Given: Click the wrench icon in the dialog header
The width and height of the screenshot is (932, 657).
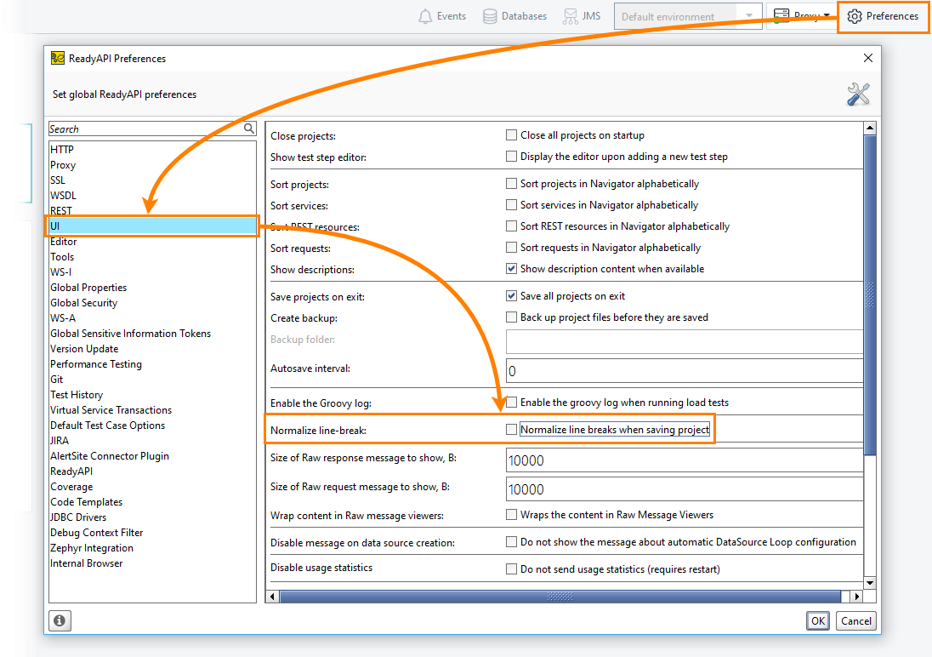Looking at the screenshot, I should tap(859, 94).
